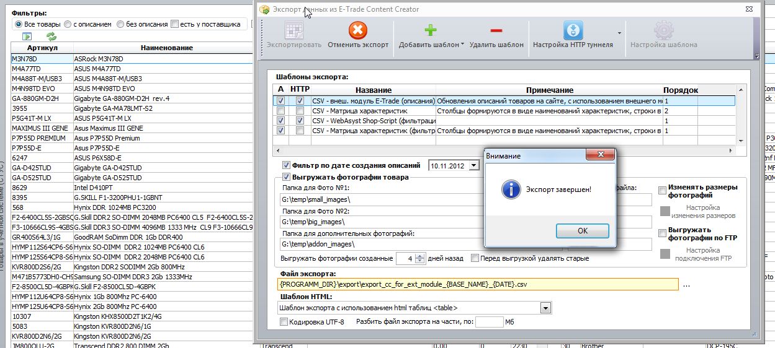Image resolution: width=775 pixels, height=348 pixels.
Task: Open the toolbar overflow arrow at the right end
Action: pos(756,56)
